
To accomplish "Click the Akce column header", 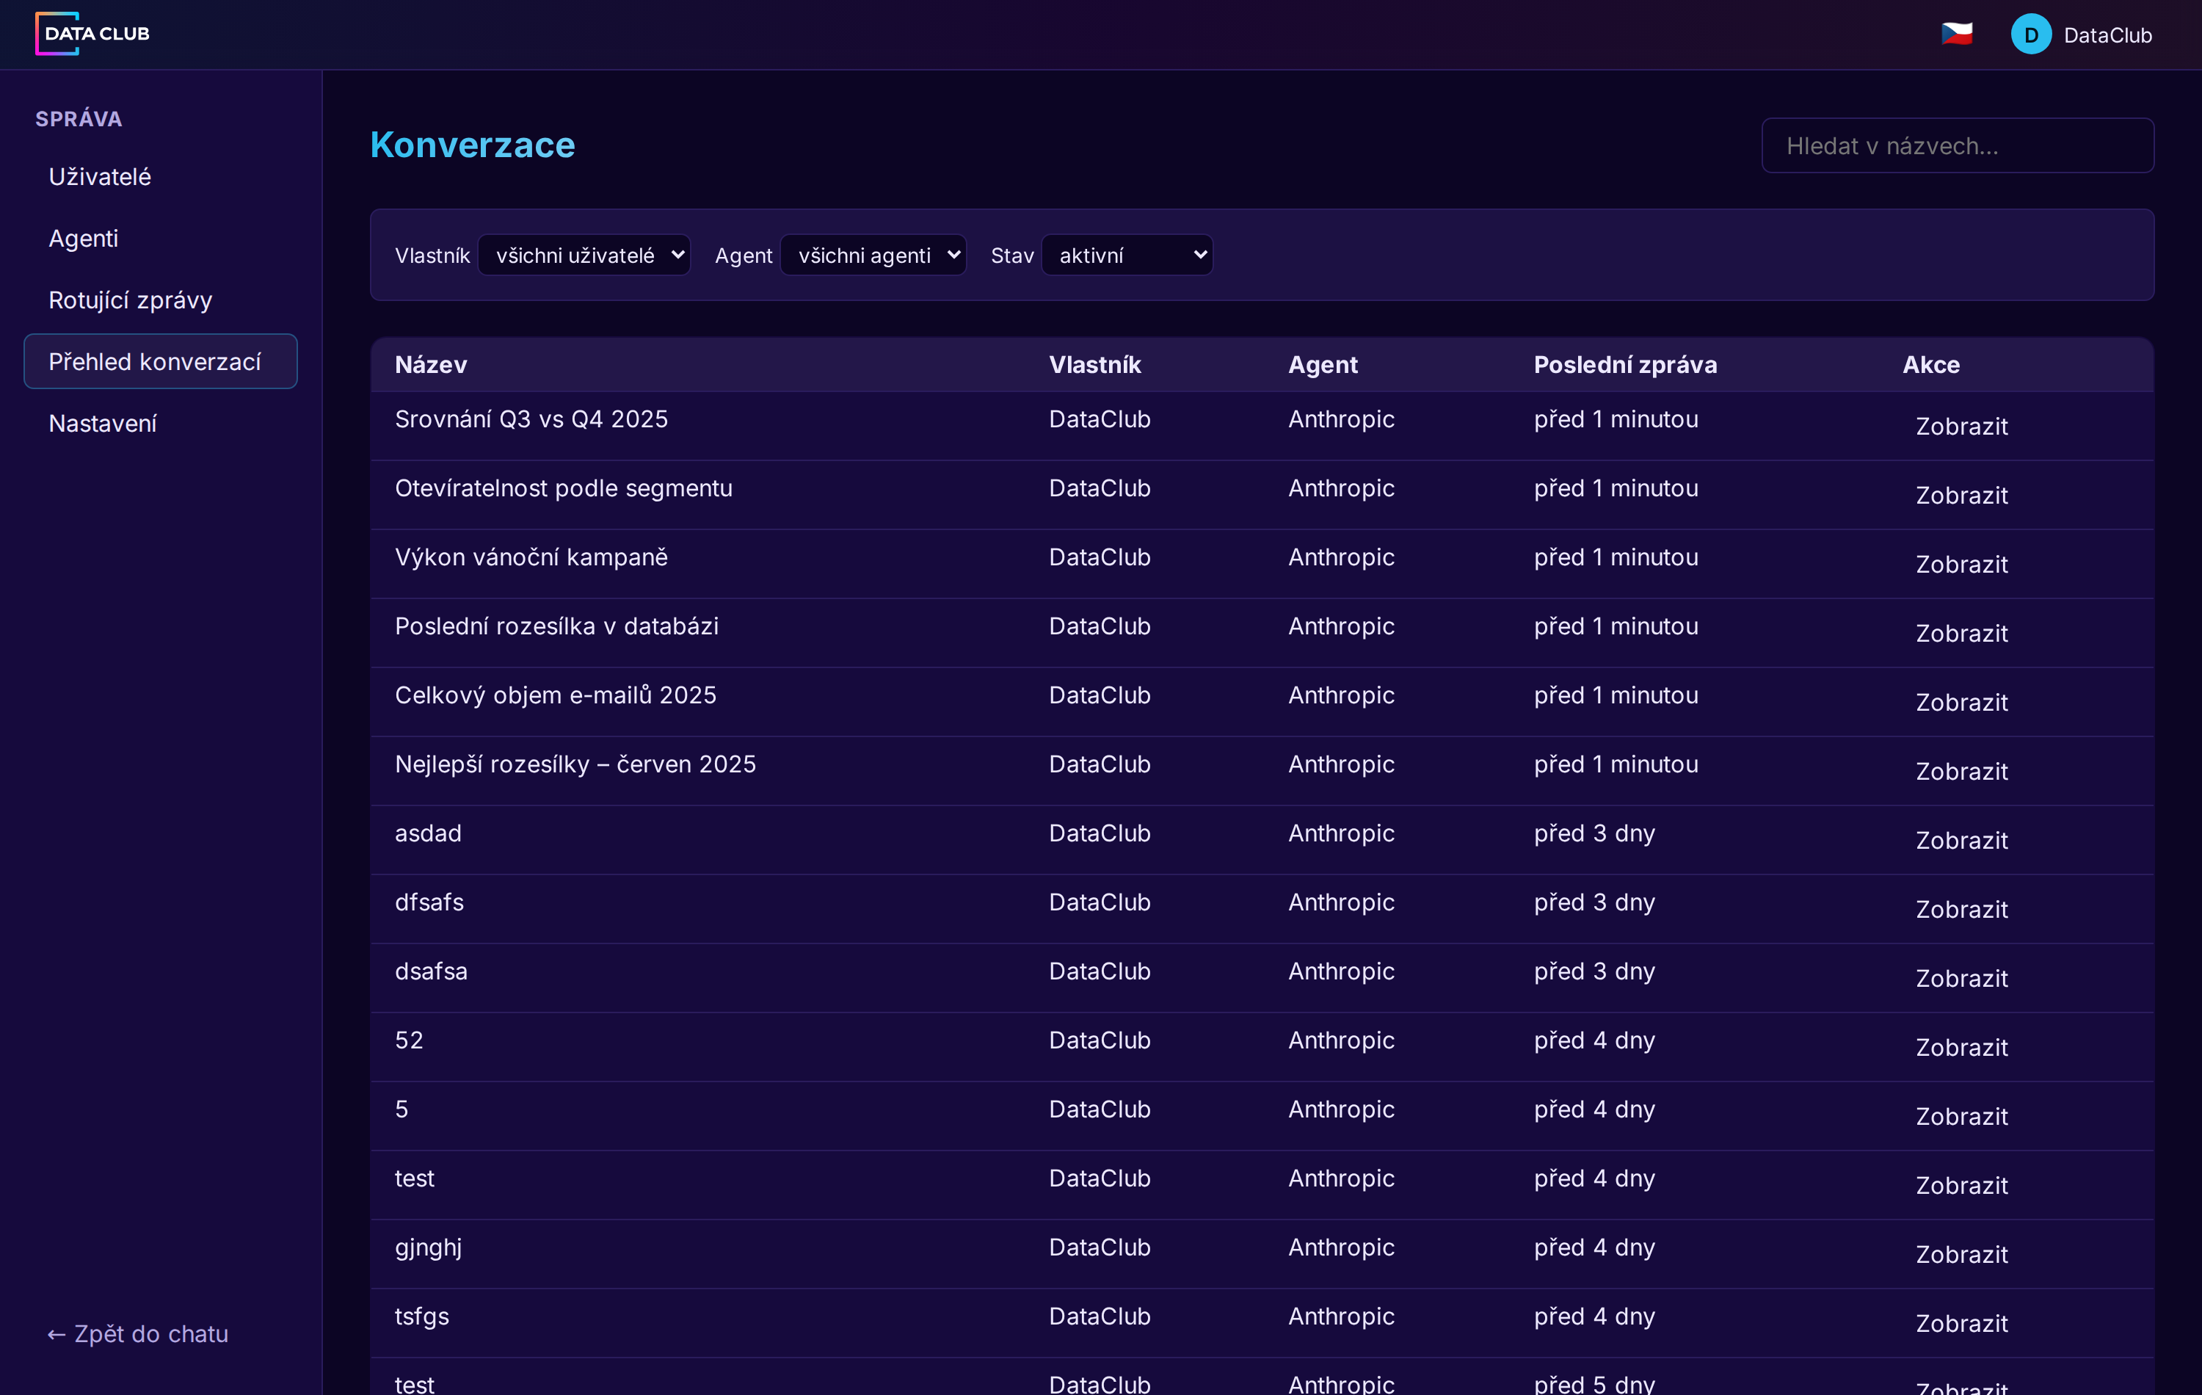I will pos(1930,365).
